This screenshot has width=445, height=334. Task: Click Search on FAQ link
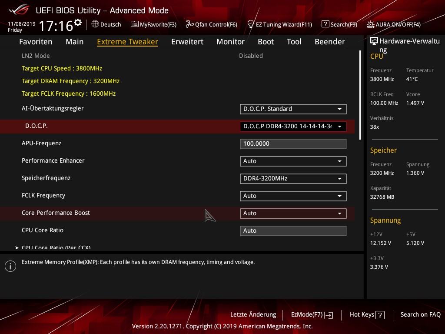coord(421,314)
